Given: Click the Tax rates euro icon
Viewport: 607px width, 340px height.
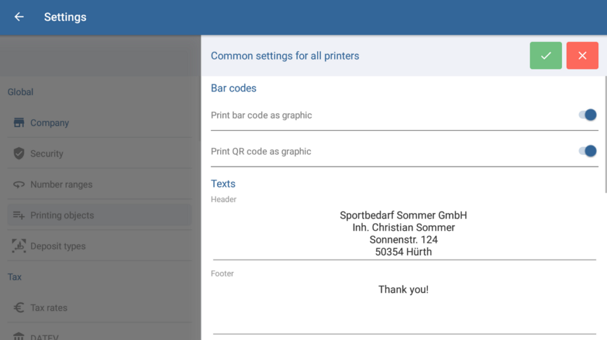Looking at the screenshot, I should (19, 307).
